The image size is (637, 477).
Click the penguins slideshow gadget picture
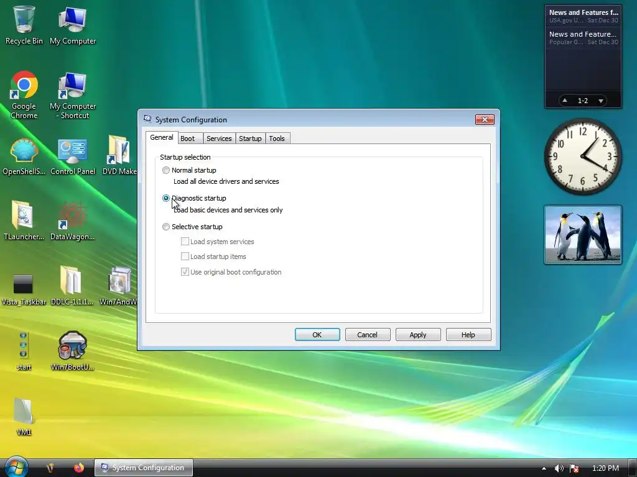pos(582,235)
